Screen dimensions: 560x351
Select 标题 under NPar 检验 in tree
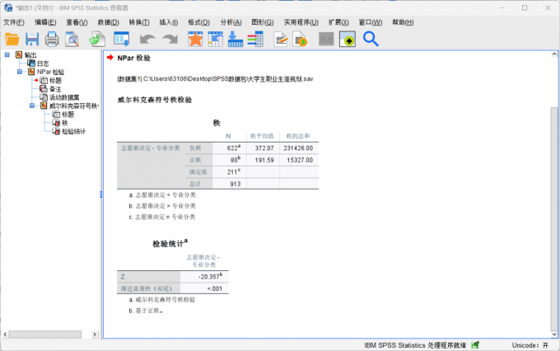pyautogui.click(x=55, y=81)
